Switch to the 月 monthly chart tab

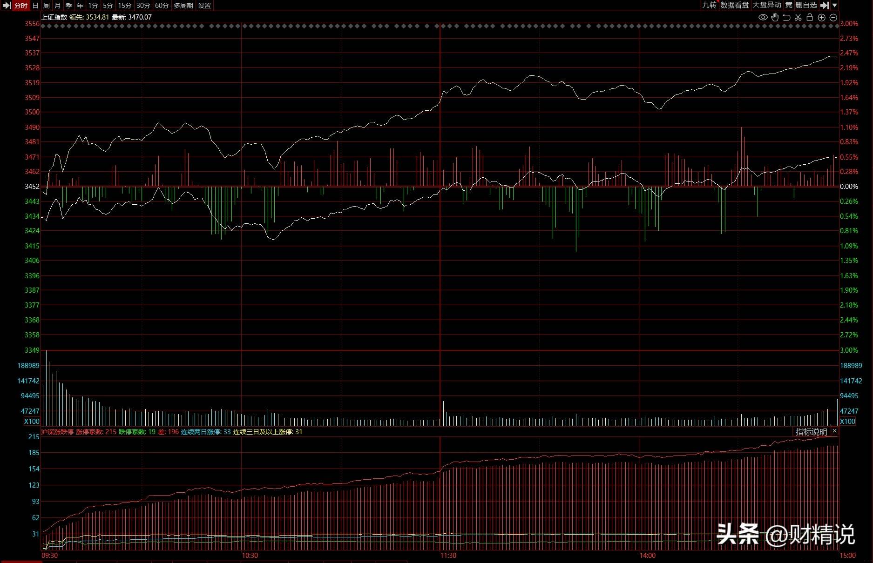click(58, 6)
